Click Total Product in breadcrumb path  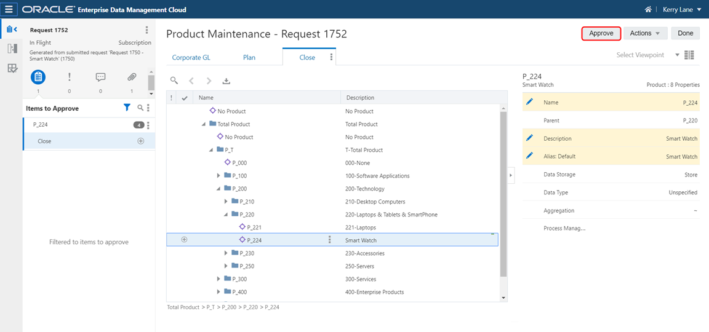(x=183, y=307)
